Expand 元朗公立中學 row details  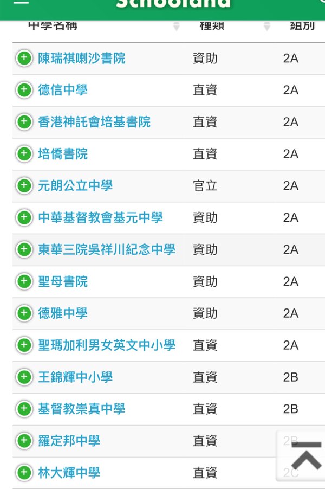pos(24,185)
